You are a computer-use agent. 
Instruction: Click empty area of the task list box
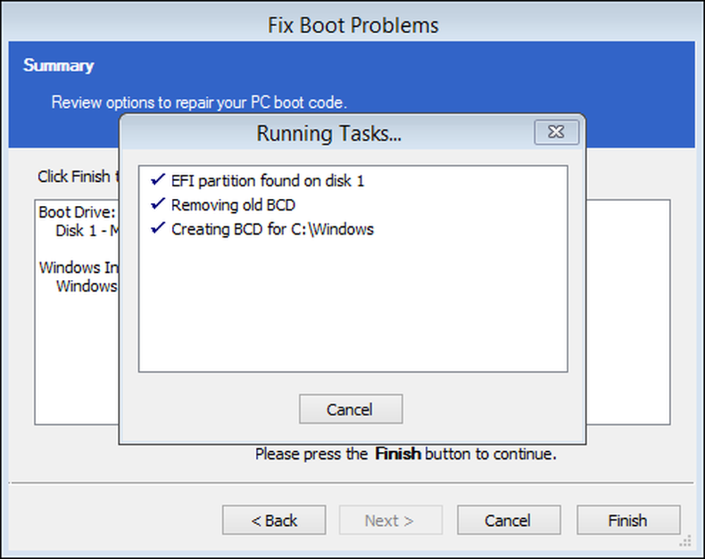coord(353,306)
